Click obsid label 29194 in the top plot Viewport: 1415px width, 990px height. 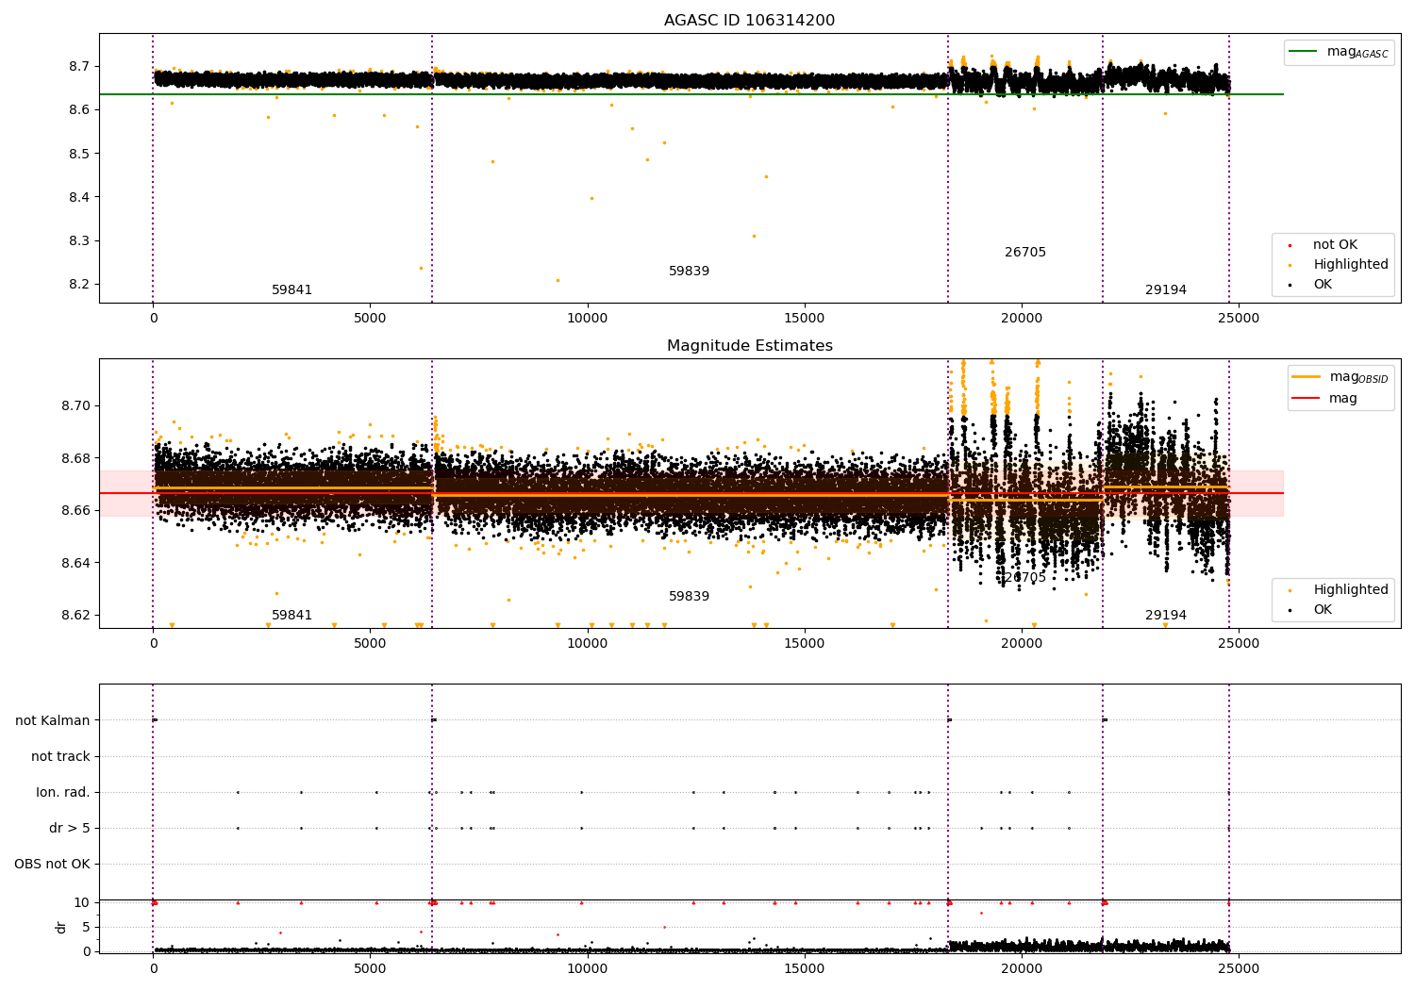1166,290
